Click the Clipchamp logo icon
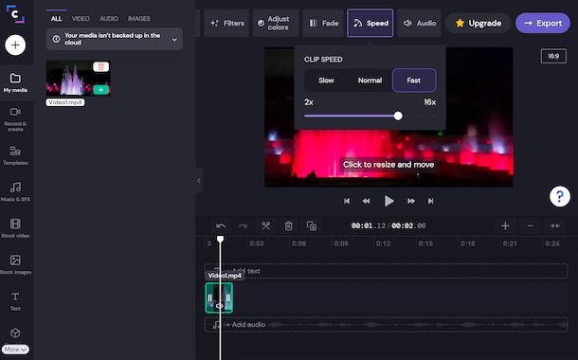 coord(15,14)
